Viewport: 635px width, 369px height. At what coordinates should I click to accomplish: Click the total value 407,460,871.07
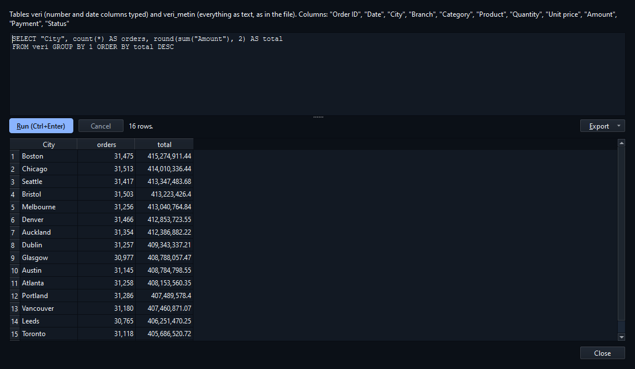164,308
